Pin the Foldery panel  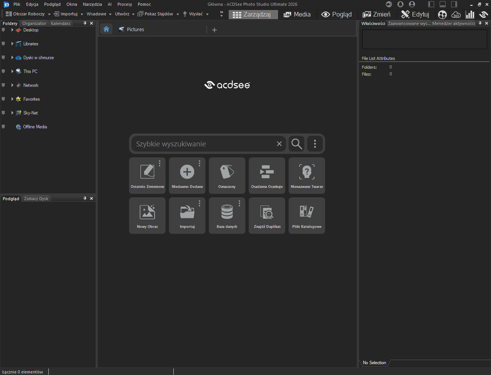point(85,23)
